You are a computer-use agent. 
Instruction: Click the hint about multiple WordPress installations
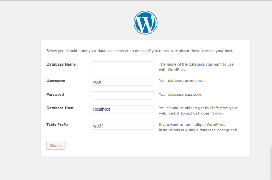pos(198,127)
